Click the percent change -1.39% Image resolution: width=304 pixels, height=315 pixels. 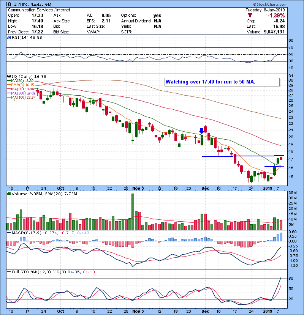coord(276,16)
